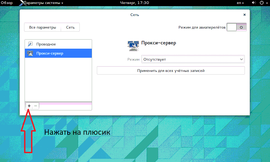Screen dimensions: 270x162
Task: Click the Режим для авиаперелётов label
Action: 202,27
